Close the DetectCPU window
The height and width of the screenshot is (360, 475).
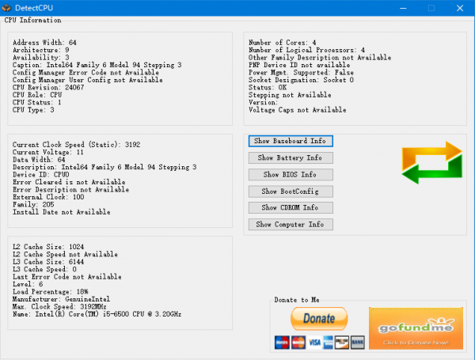point(460,8)
